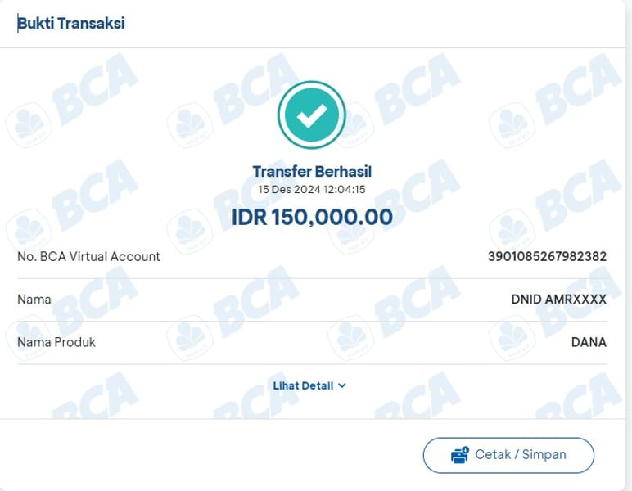
Task: Click the IDR 150,000.00 amount
Action: [312, 217]
